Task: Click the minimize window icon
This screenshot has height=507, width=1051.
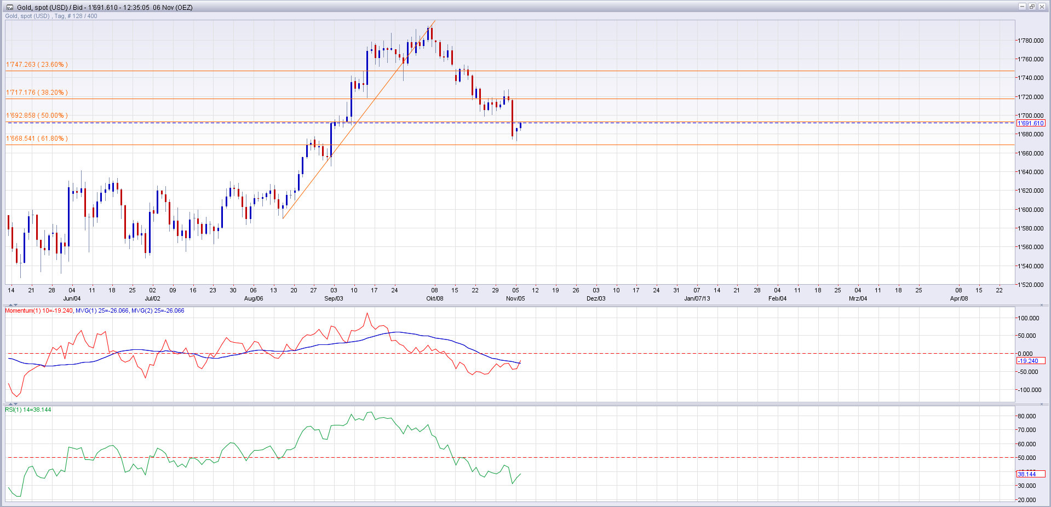Action: pos(1023,7)
